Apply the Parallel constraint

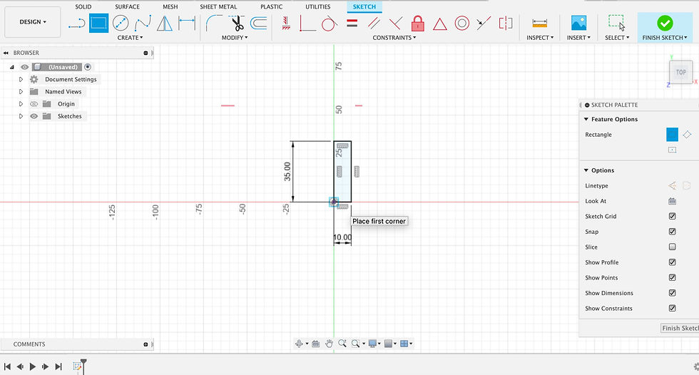pyautogui.click(x=374, y=23)
